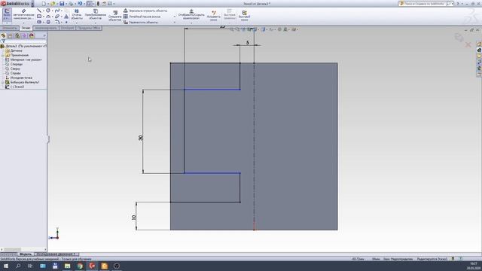
Task: Open the ConfigurationManager tab icon
Action: (x=17, y=35)
